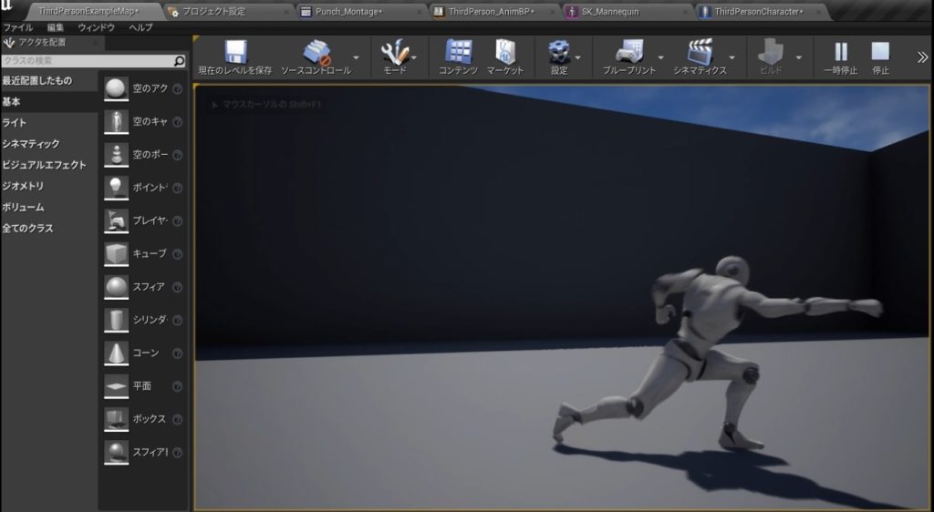This screenshot has width=934, height=512.
Task: Select the Cube (キューブ) icon
Action: point(116,254)
